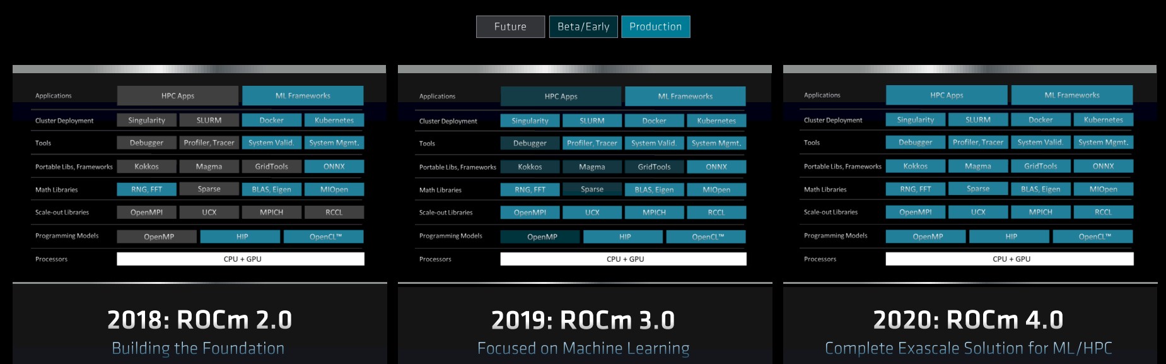1166x364 pixels.
Task: Select Kubernetes in the ROCm 2.0 panel
Action: (334, 120)
